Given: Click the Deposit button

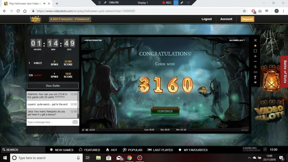Looking at the screenshot, I should [x=247, y=19].
